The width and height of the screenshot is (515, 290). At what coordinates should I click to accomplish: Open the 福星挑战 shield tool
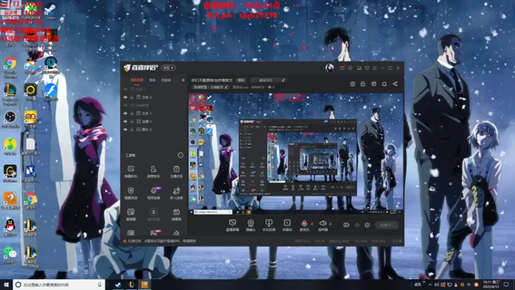point(131,193)
